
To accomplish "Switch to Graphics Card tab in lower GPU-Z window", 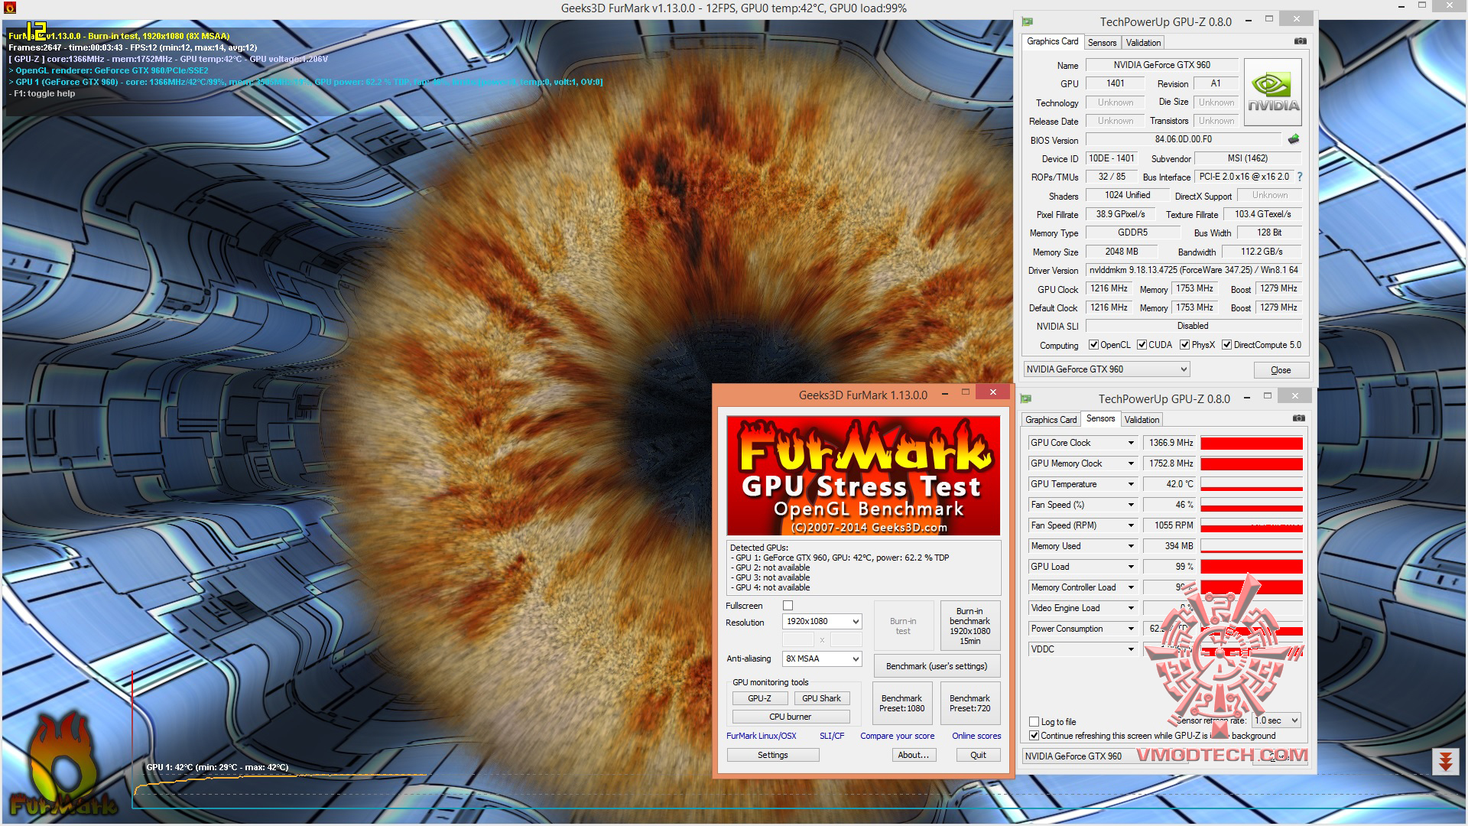I will (1051, 420).
